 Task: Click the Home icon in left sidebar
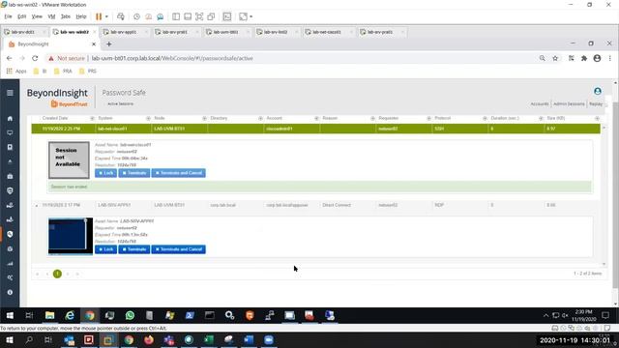pos(10,118)
